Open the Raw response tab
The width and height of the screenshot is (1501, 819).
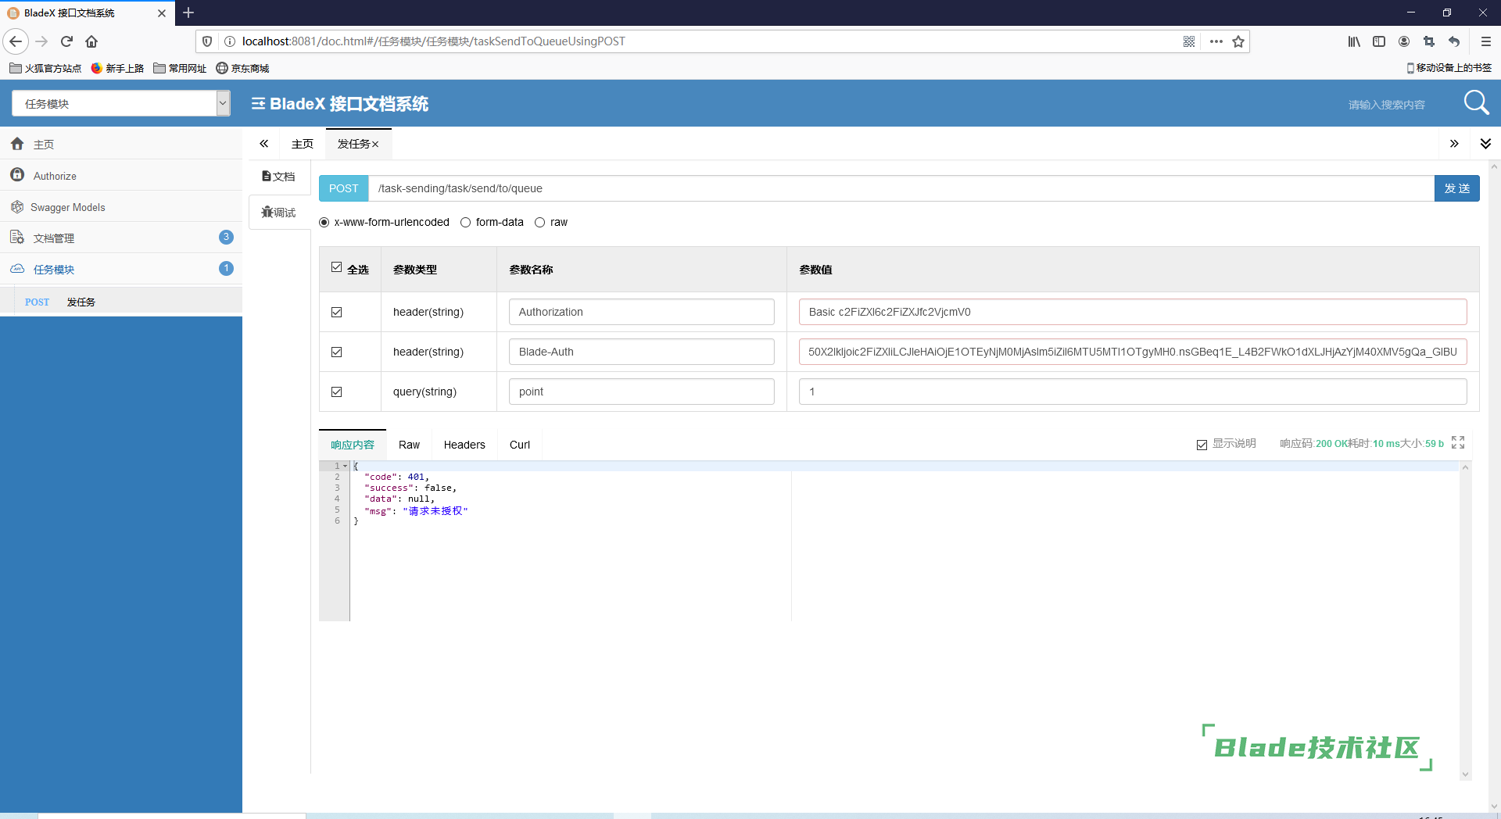coord(409,445)
